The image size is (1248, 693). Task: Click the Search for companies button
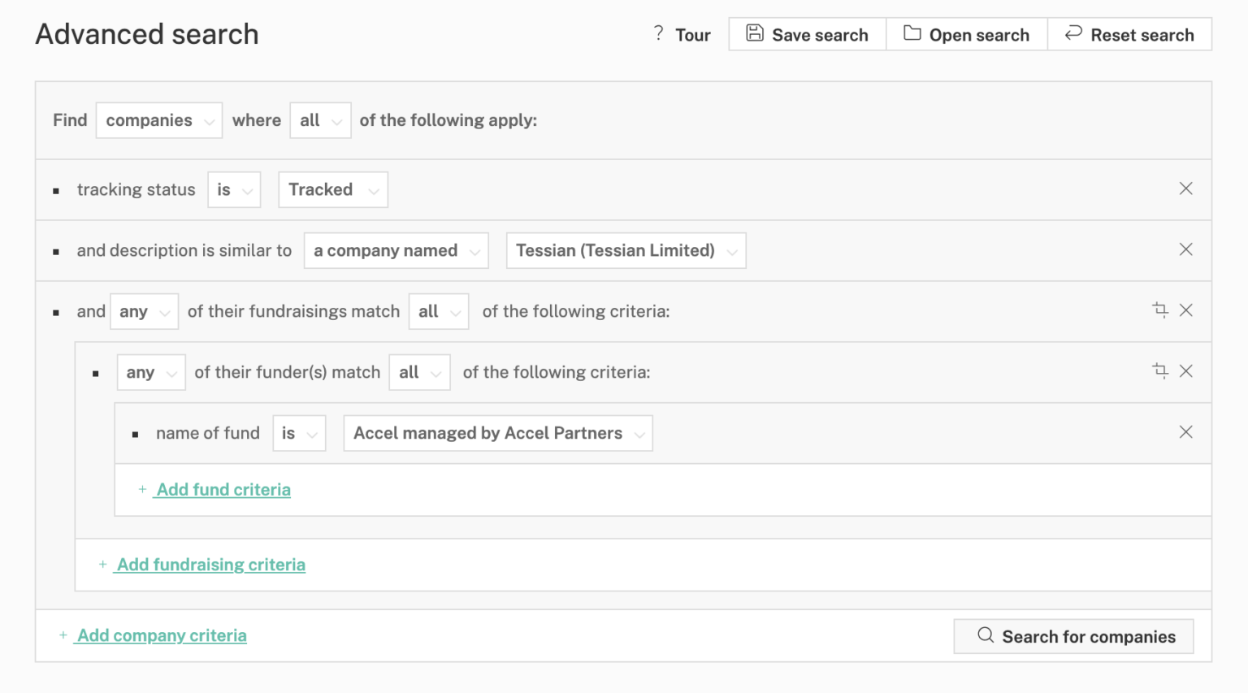point(1072,636)
